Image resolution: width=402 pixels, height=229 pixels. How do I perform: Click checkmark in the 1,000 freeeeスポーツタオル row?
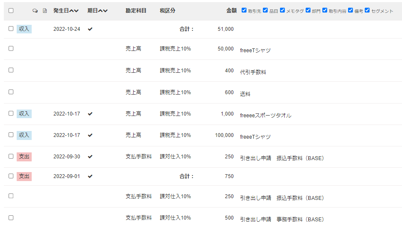90,113
